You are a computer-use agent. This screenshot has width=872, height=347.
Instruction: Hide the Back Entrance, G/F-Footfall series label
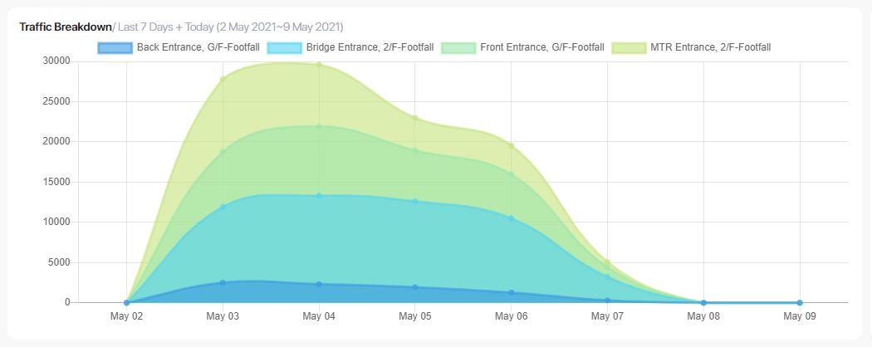click(198, 48)
